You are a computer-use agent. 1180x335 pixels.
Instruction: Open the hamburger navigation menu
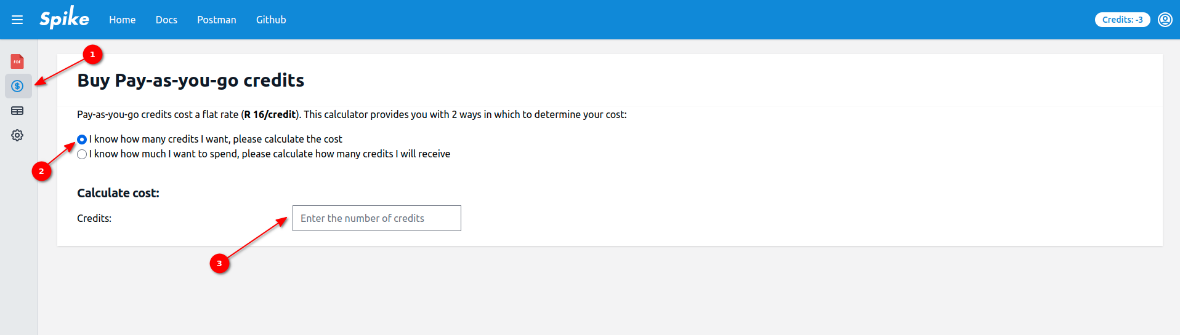pos(17,20)
